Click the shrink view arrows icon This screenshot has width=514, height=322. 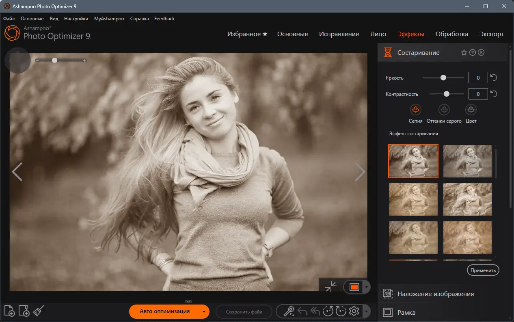(x=331, y=286)
